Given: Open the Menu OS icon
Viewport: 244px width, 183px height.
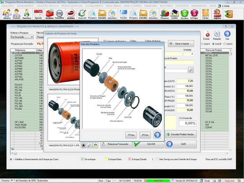Looking at the screenshot, I should (82, 14).
